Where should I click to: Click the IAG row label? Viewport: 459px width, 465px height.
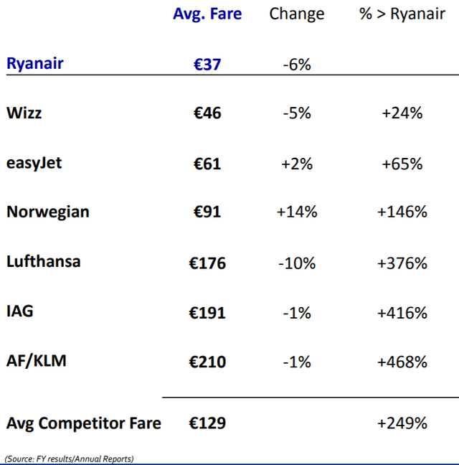[x=20, y=311]
